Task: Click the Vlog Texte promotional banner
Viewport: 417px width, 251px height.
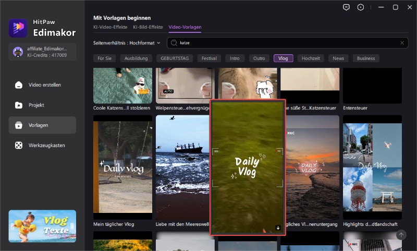Action: tap(42, 226)
